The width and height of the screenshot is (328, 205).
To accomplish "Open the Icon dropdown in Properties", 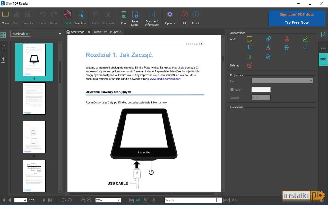I will 282,81.
